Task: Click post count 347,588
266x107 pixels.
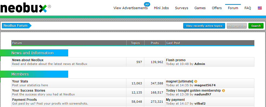Action: point(157,83)
